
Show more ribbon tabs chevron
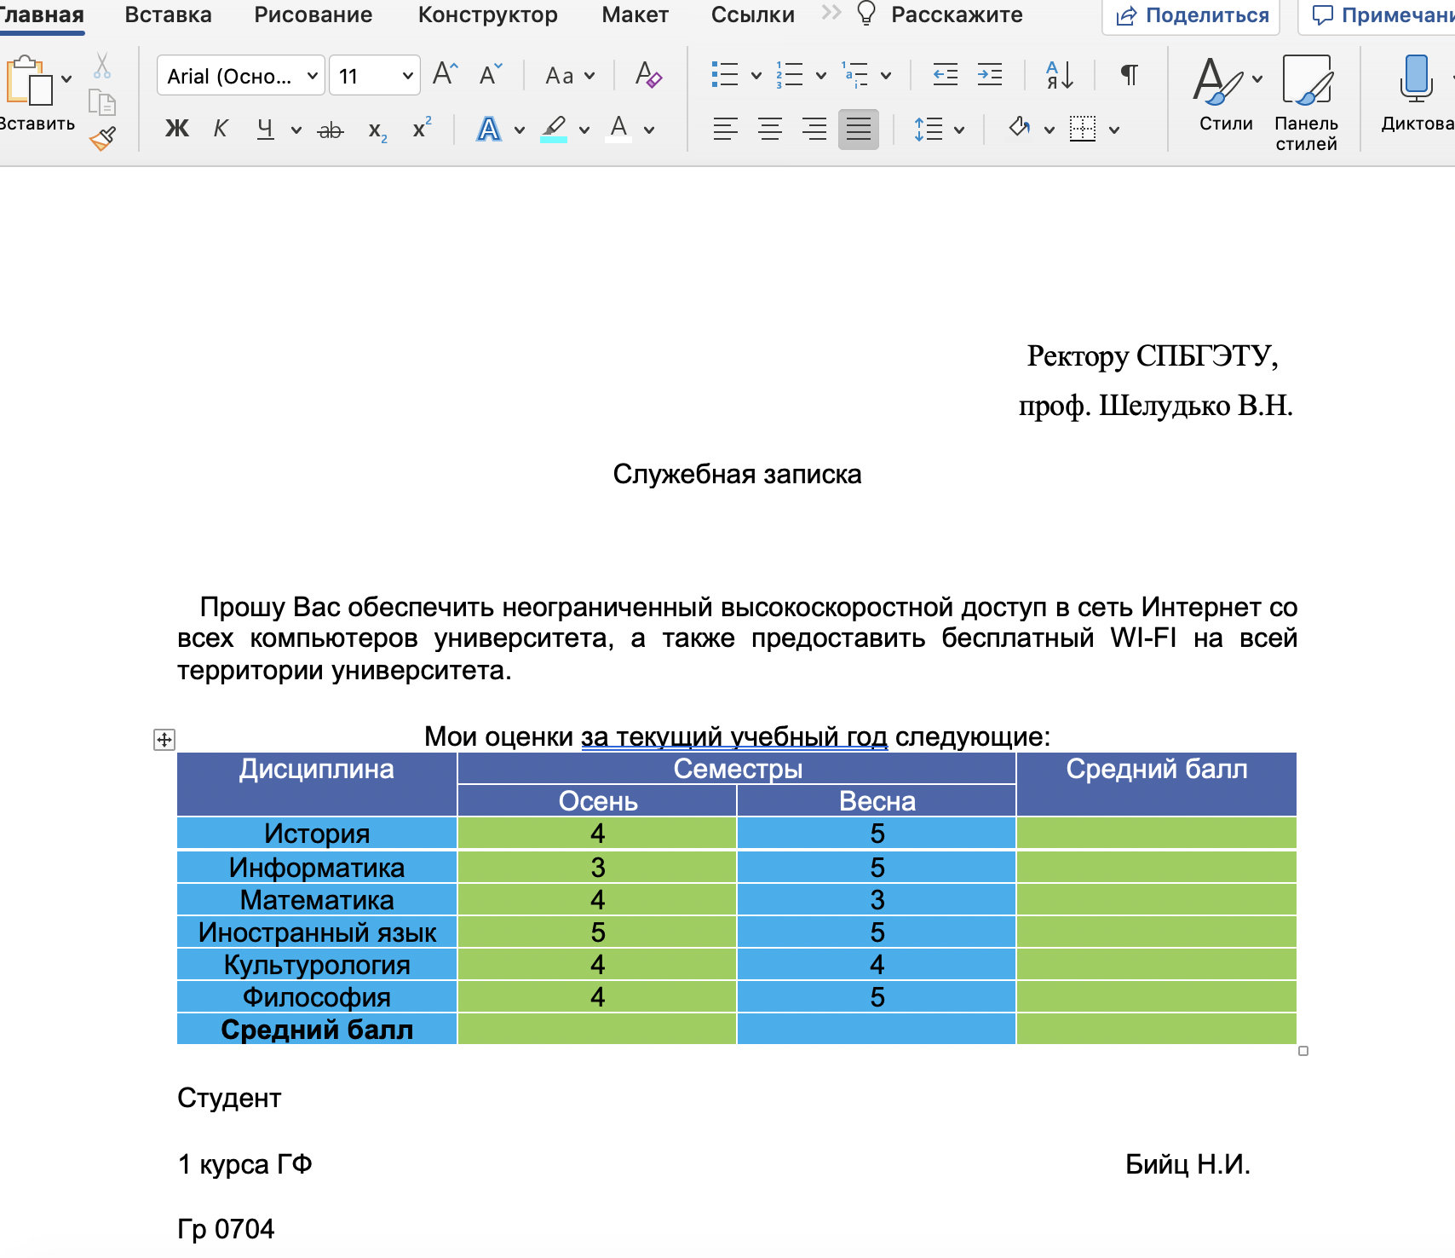[x=831, y=13]
